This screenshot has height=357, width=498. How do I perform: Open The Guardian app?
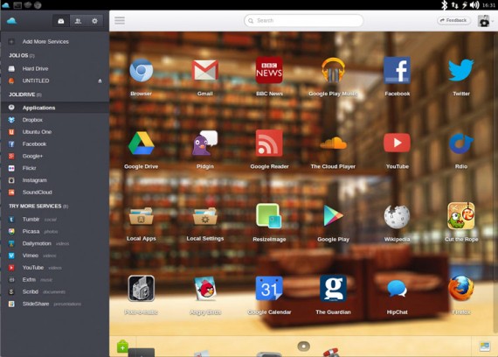coord(333,288)
